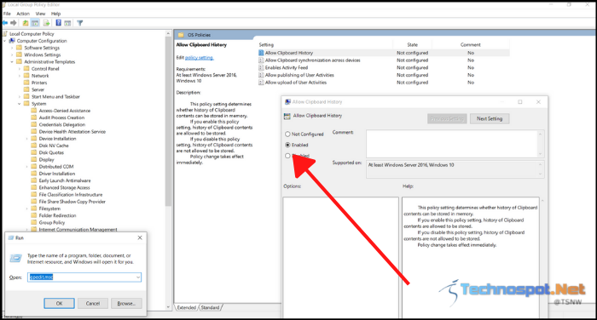Click the Computer Configuration node icon
The height and width of the screenshot is (320, 597).
pyautogui.click(x=12, y=41)
